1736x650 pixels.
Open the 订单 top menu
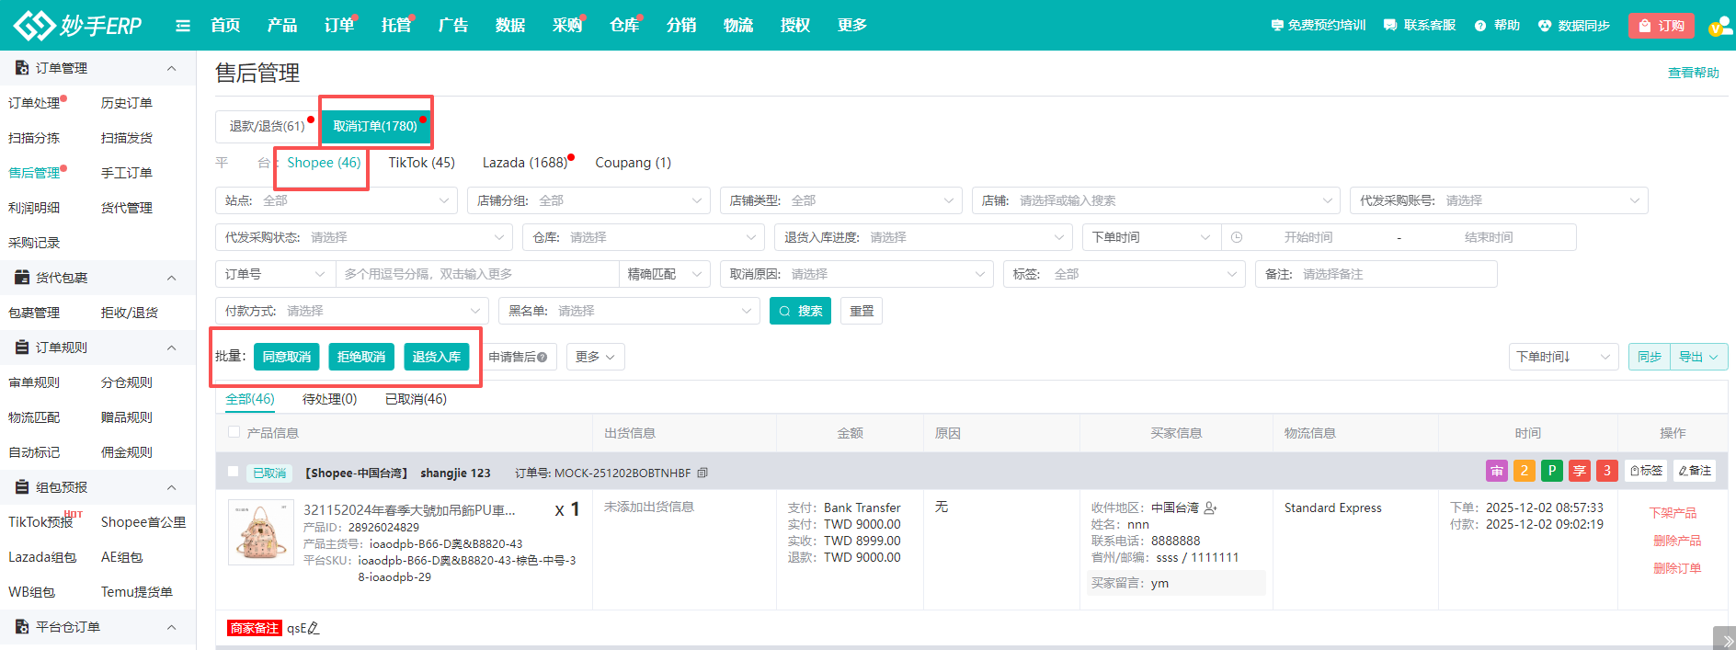coord(339,25)
